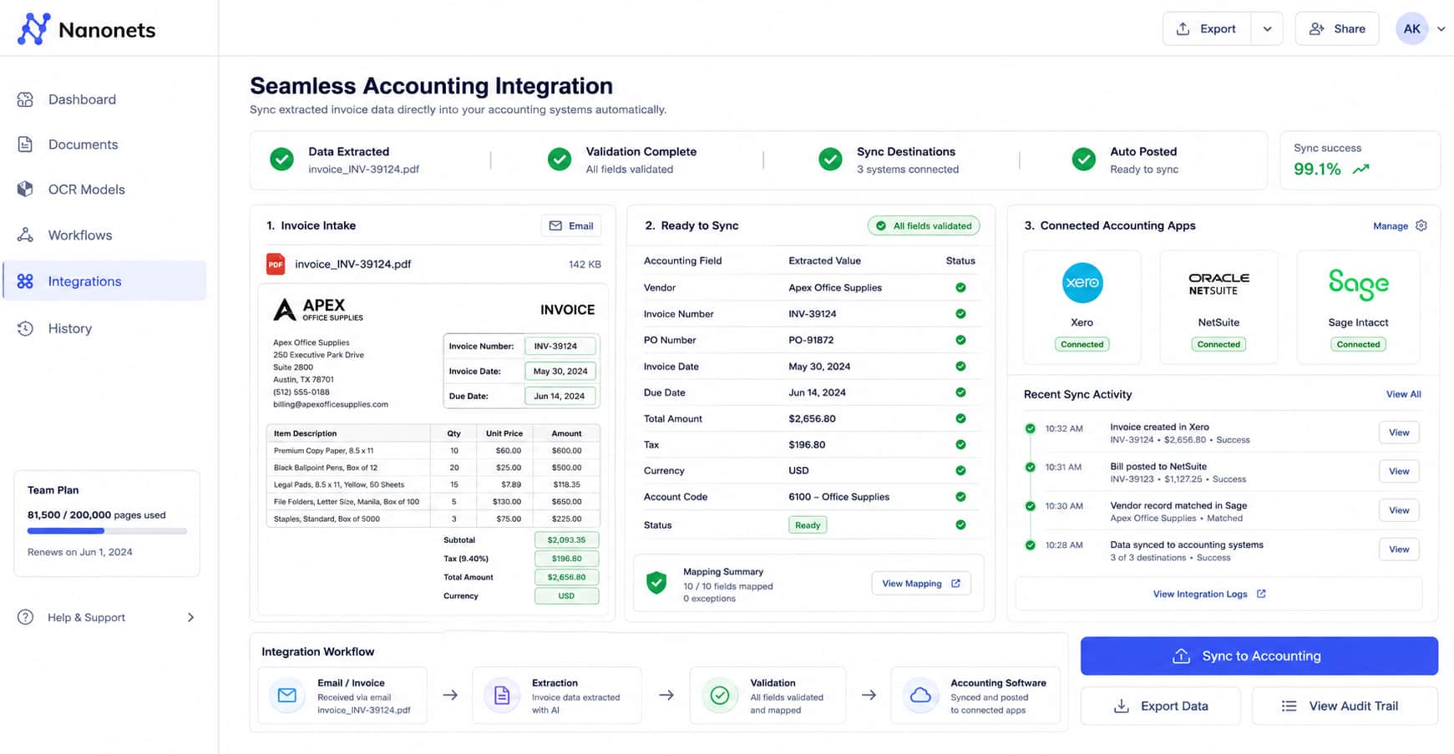
Task: Select the Oracle NetSuite app logo
Action: coord(1219,284)
